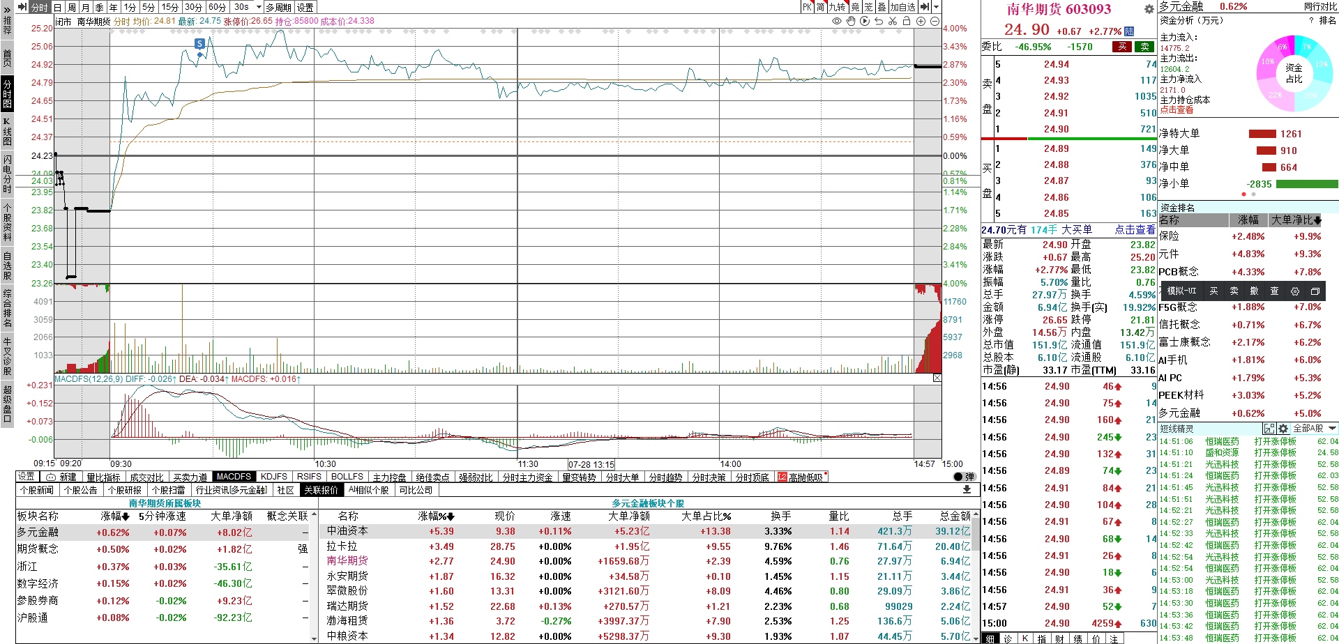Open chart 设置 on the top toolbar
This screenshot has width=1339, height=644.
[x=305, y=7]
